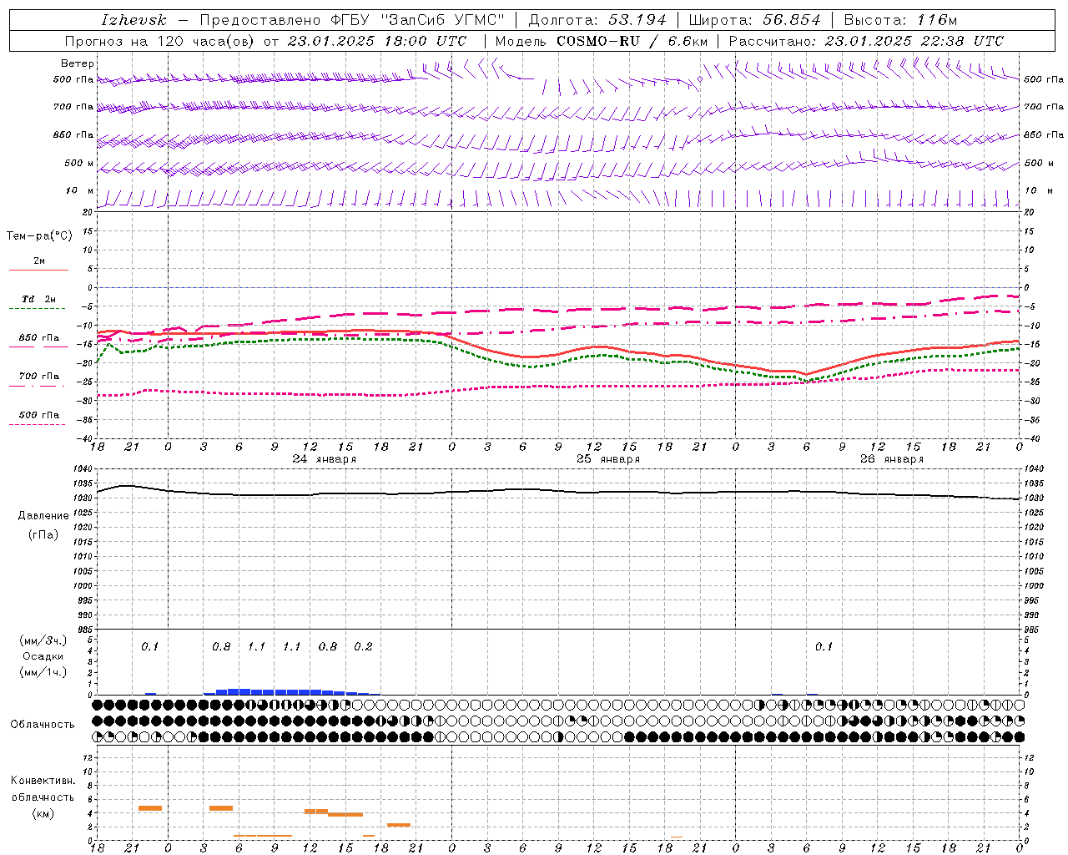The image size is (1068, 855).
Task: Click the 25 января date label
Action: click(x=608, y=458)
